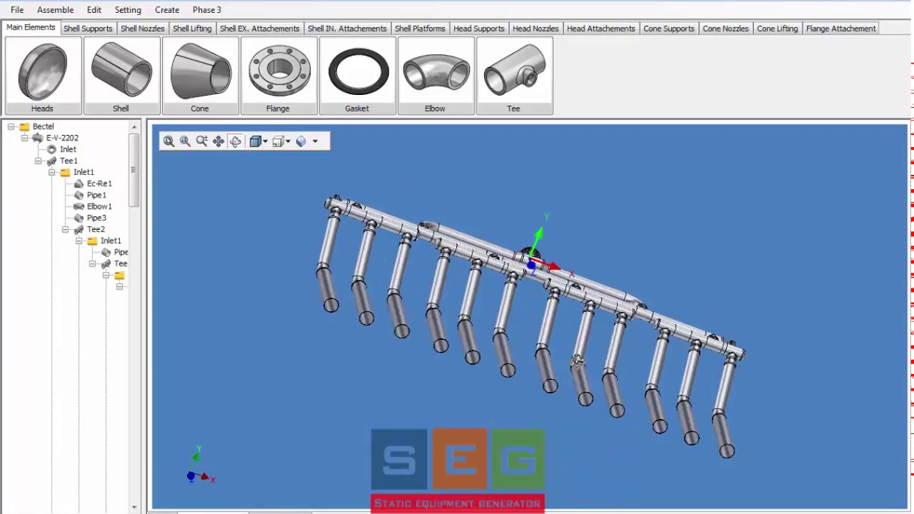Insert a Tee element
The height and width of the screenshot is (514, 914).
click(514, 76)
